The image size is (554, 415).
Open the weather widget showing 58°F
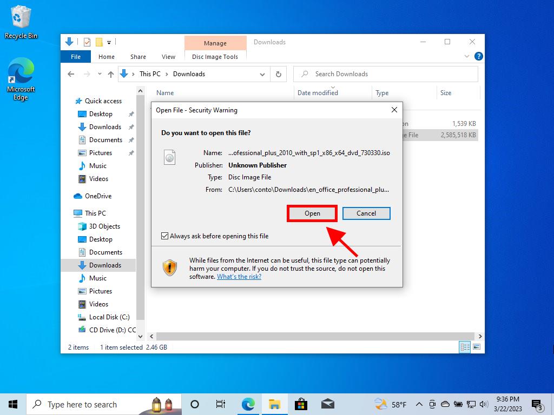click(391, 404)
